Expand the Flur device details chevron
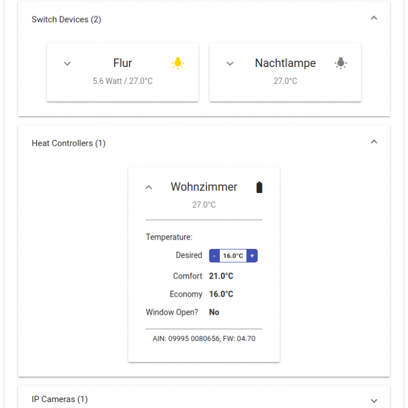 [67, 64]
